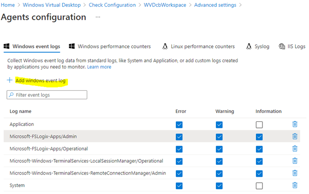Uncheck Information for FSLogix-Apps/Operational
The width and height of the screenshot is (309, 194).
[259, 149]
